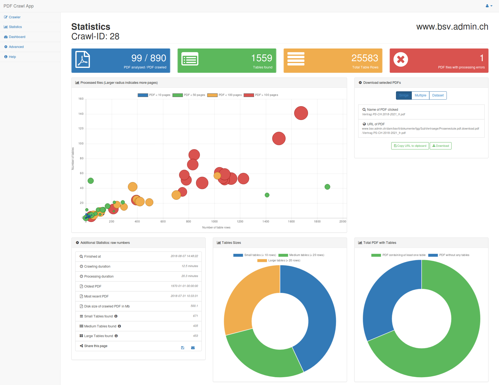499x385 pixels.
Task: Click the PDF Crawl App brand title
Action: (19, 6)
